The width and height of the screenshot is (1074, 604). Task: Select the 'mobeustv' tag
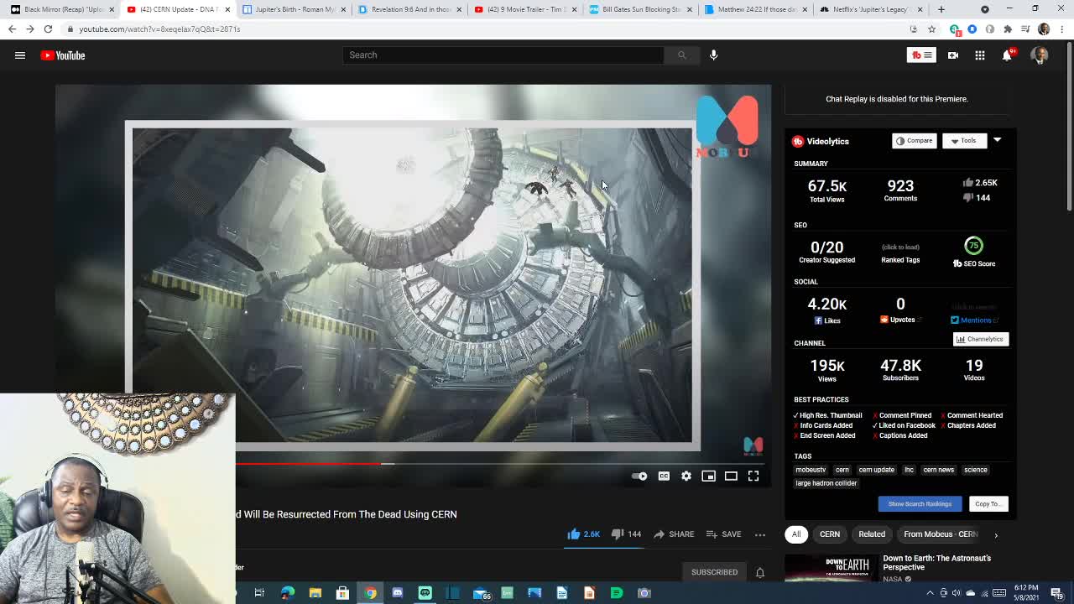(x=811, y=470)
